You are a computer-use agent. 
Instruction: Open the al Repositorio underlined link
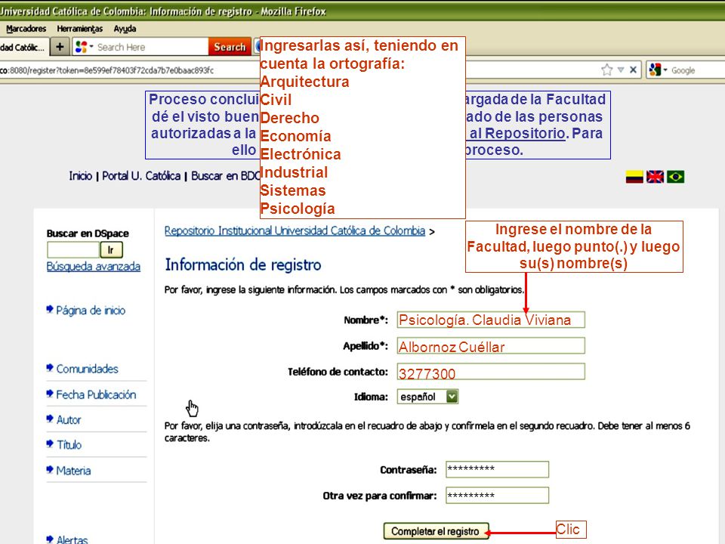click(517, 133)
